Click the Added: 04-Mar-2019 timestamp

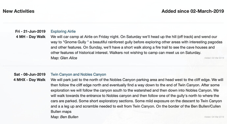click(214, 117)
